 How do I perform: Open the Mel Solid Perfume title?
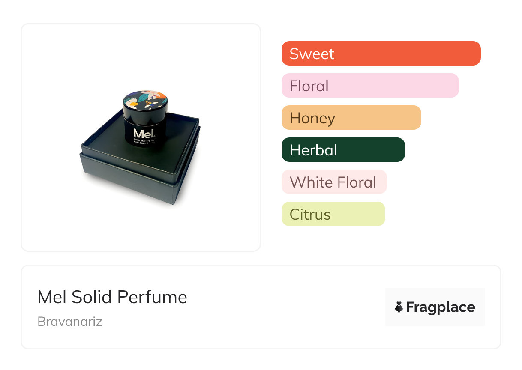tap(112, 297)
